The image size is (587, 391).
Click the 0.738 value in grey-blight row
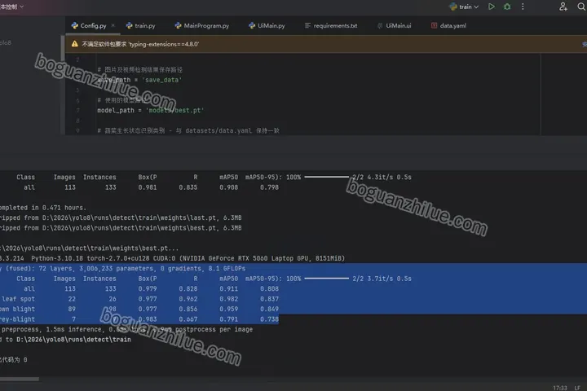pos(270,319)
